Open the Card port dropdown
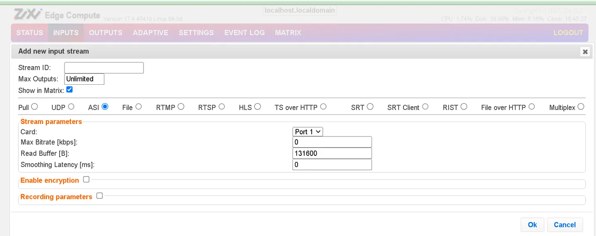This screenshot has height=236, width=596. coord(308,131)
